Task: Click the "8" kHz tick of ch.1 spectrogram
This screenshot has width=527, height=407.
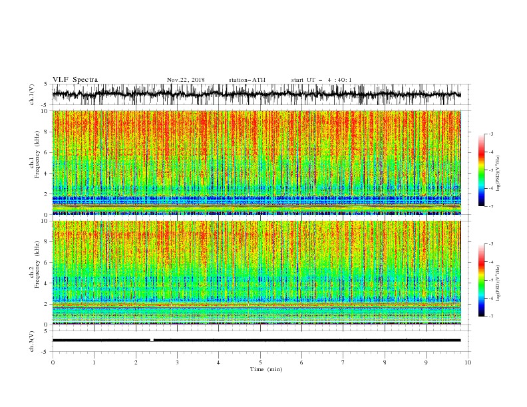Action: pos(47,132)
